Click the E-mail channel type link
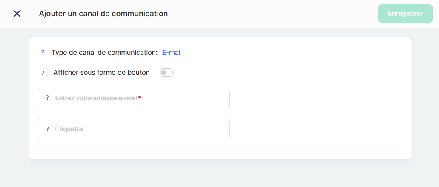Viewport: 439px width, 187px height. coord(172,53)
